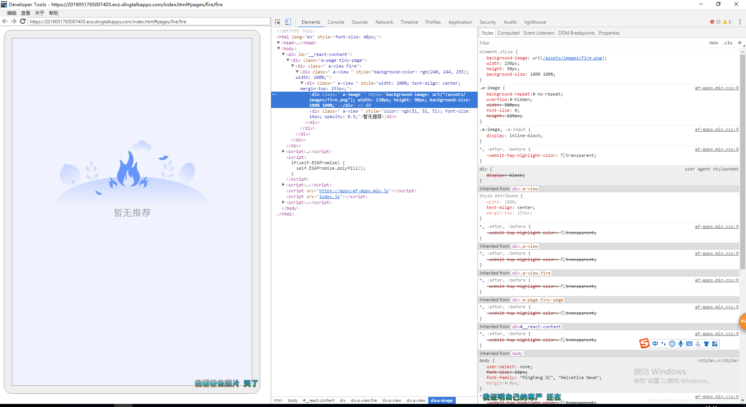Reload the page with the refresh icon
The image size is (746, 407).
coord(23,21)
